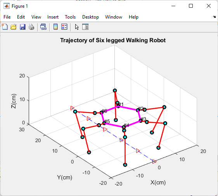218x196 pixels.
Task: Expand the toolbar docking arrow at the right of the menu bar
Action: 214,17
